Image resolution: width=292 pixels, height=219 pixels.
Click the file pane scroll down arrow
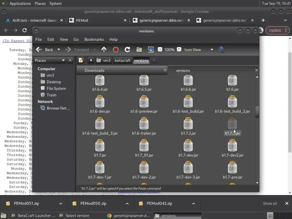(257, 183)
